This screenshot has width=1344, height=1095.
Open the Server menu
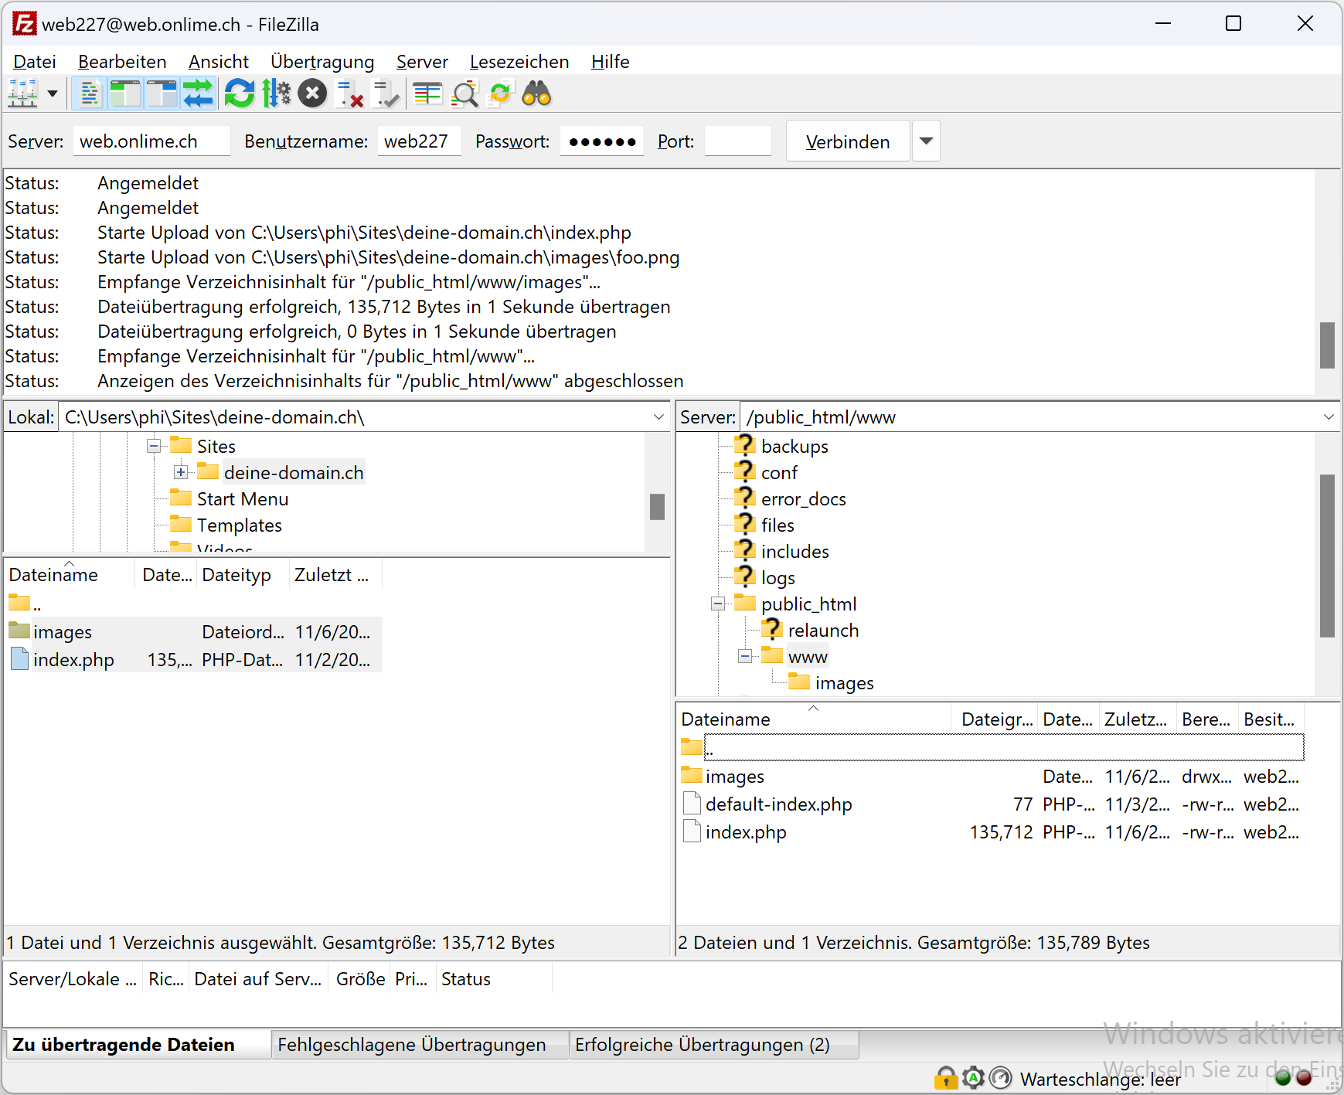[422, 62]
